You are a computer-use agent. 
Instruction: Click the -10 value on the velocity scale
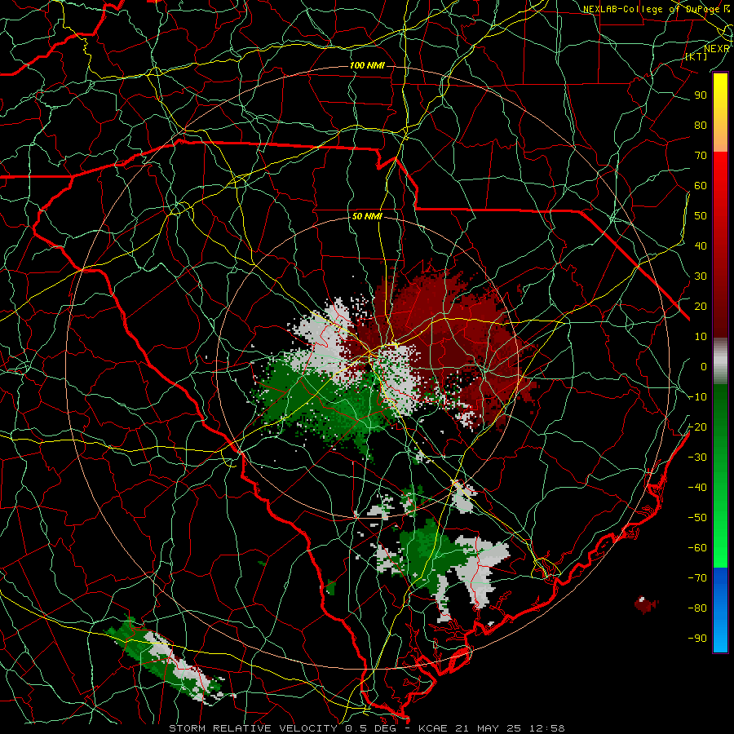pyautogui.click(x=697, y=397)
